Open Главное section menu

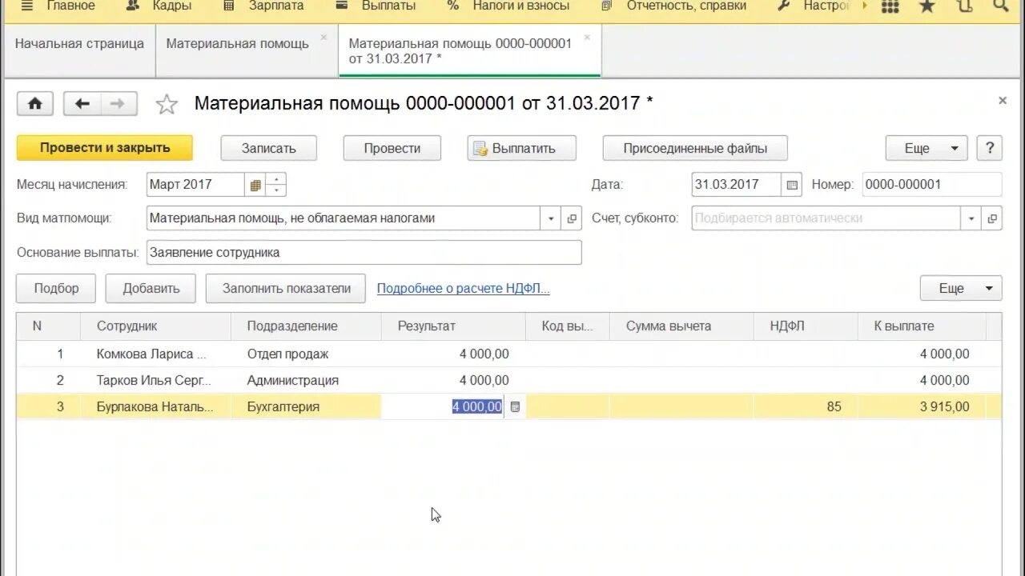pos(58,6)
